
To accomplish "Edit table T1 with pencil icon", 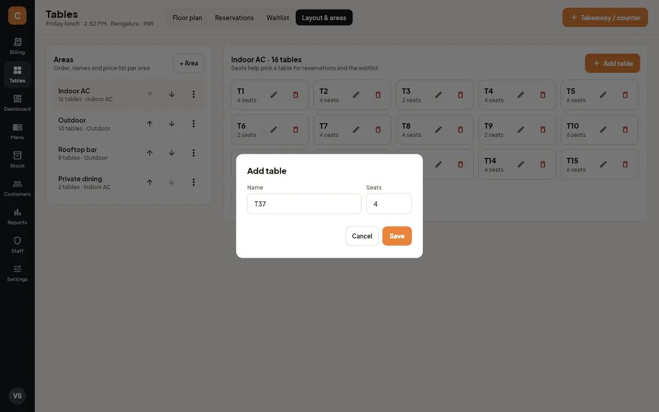I will tap(274, 95).
